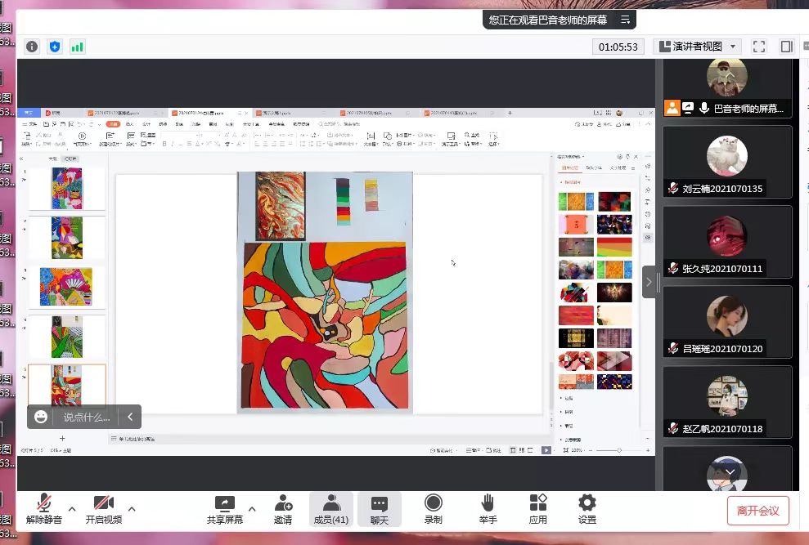809x545 pixels.
Task: Open the Chat (聊天) panel
Action: tap(380, 508)
